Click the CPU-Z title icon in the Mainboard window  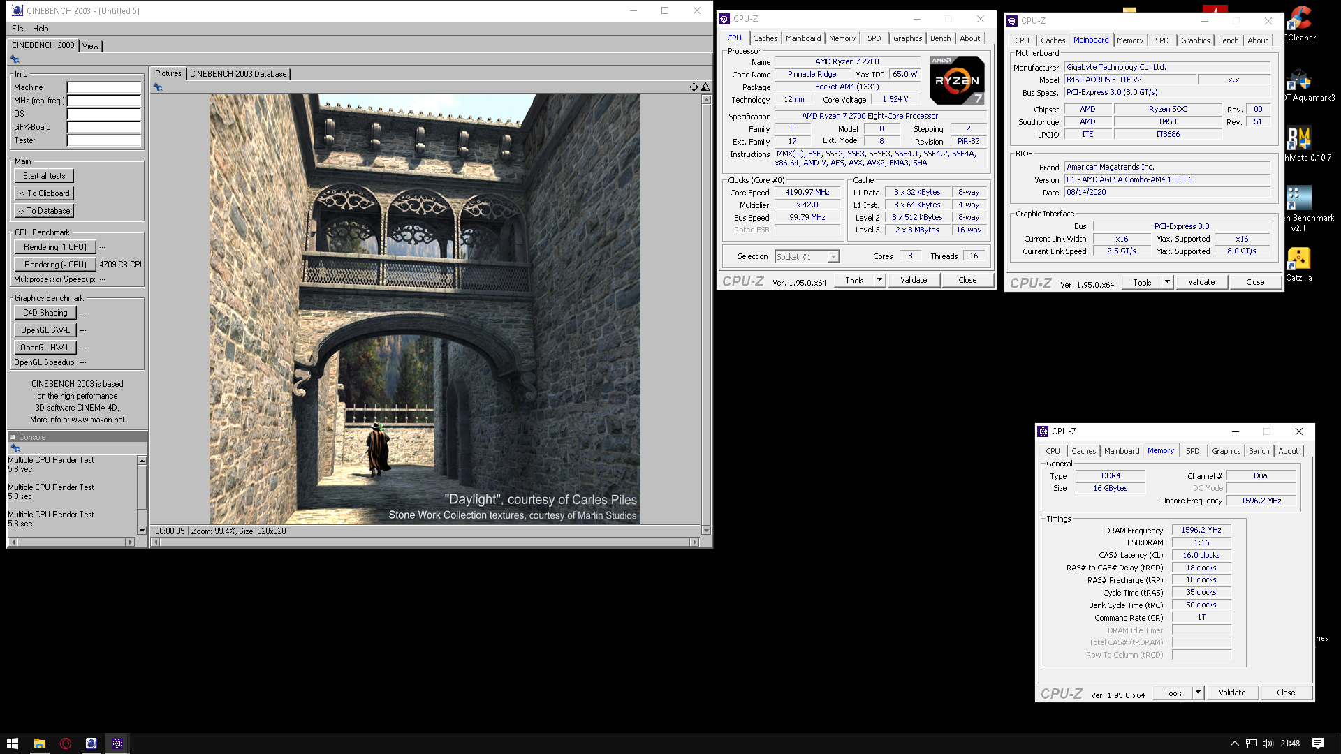tap(1012, 21)
